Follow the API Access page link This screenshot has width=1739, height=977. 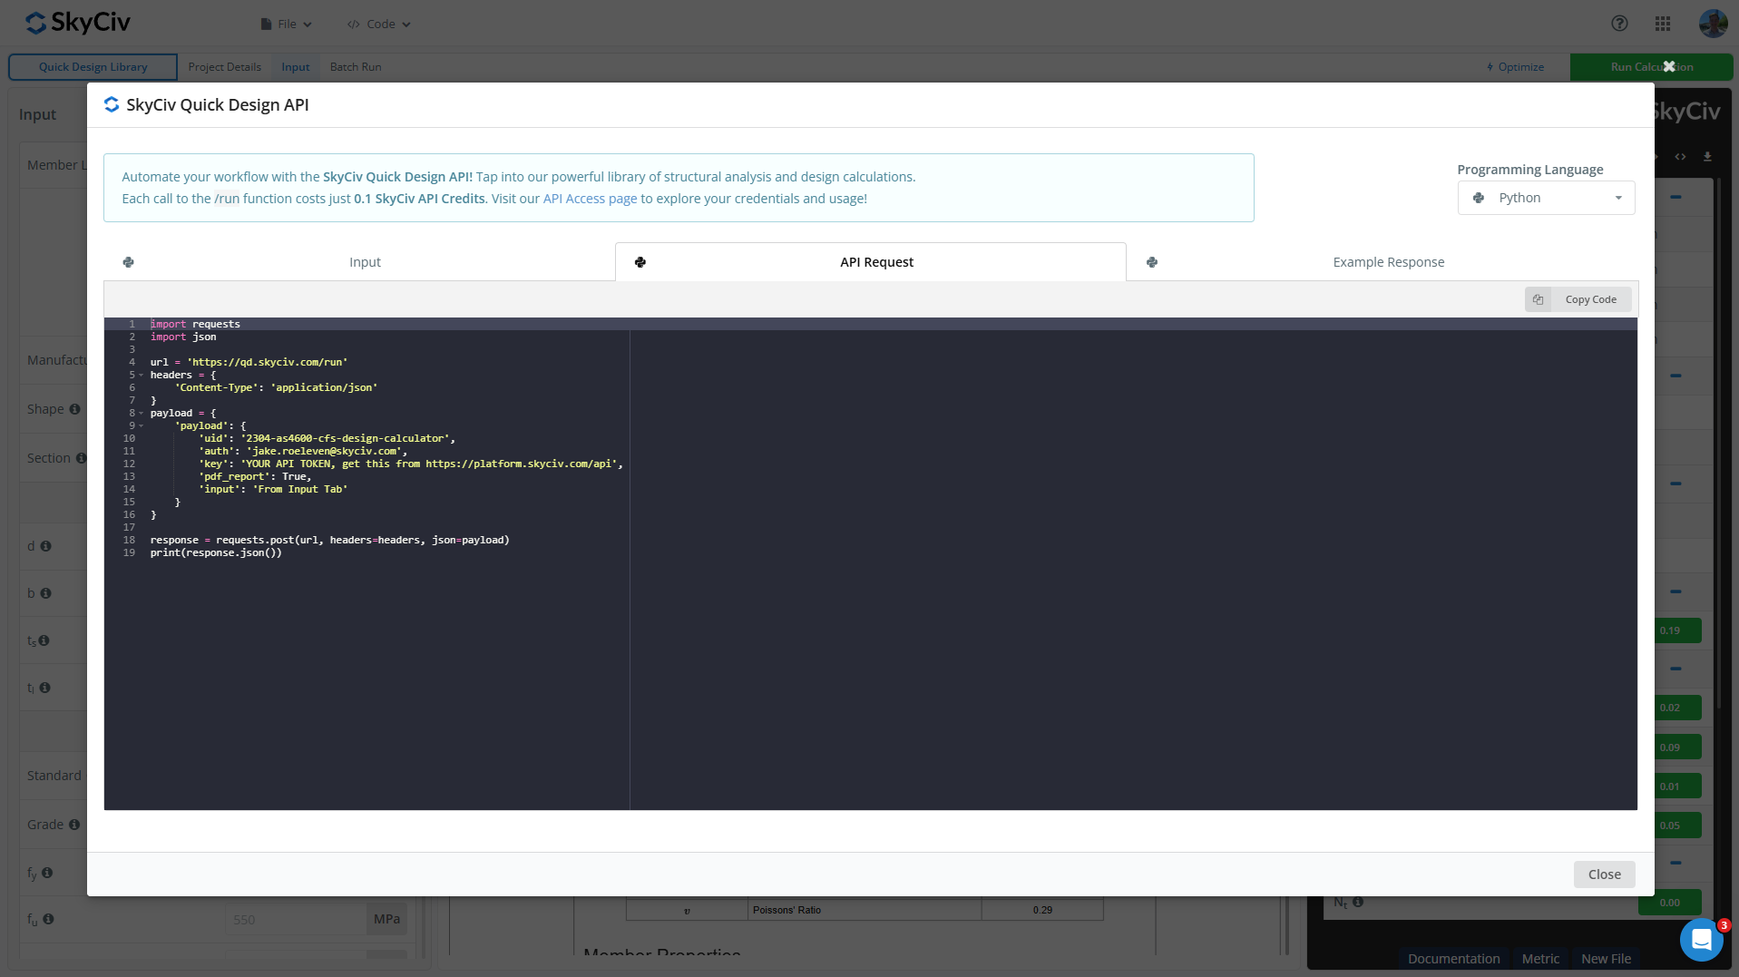590,199
